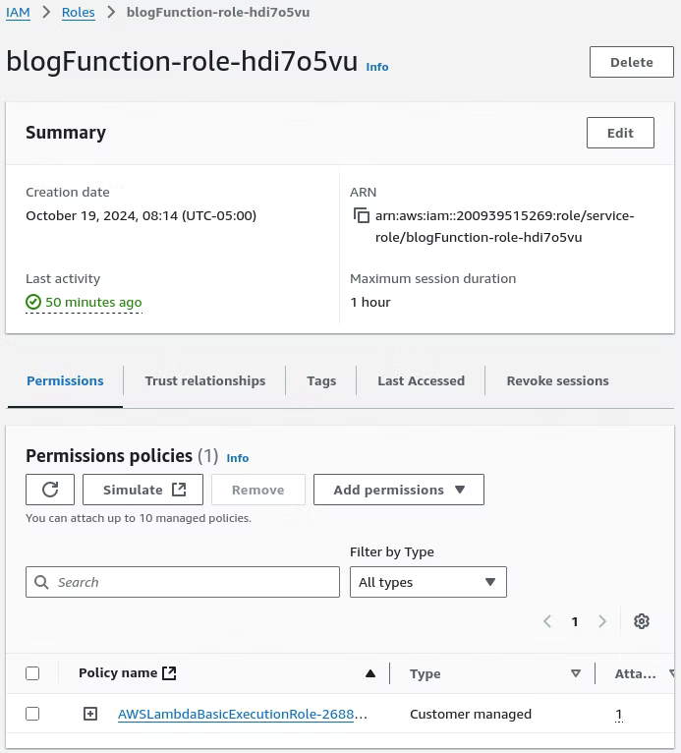
Task: Open the Last Accessed tab
Action: point(421,380)
